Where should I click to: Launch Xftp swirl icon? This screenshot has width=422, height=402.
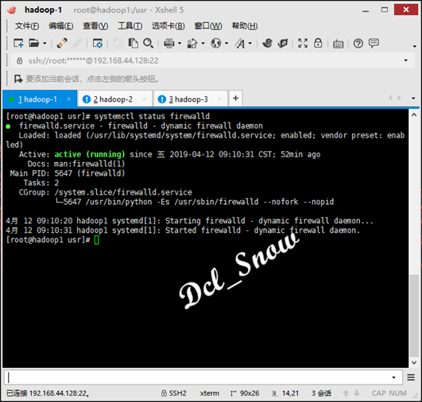[x=268, y=43]
